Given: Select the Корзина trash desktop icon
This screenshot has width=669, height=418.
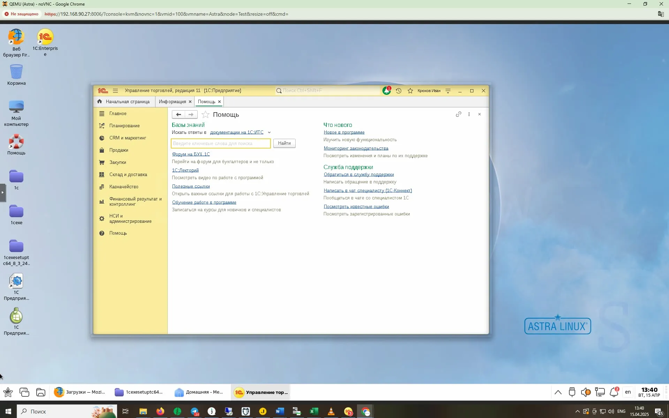Looking at the screenshot, I should [16, 75].
